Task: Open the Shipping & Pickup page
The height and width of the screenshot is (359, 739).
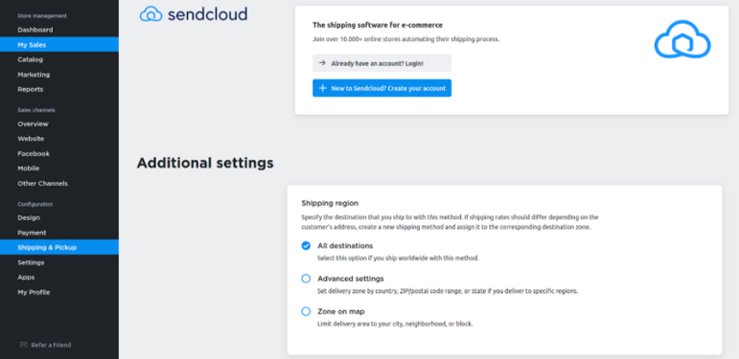Action: click(x=59, y=247)
